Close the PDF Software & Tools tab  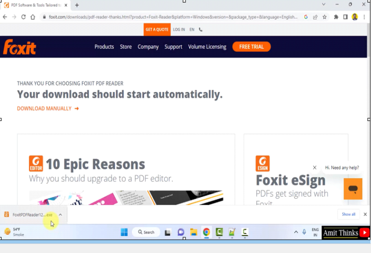[x=66, y=5]
